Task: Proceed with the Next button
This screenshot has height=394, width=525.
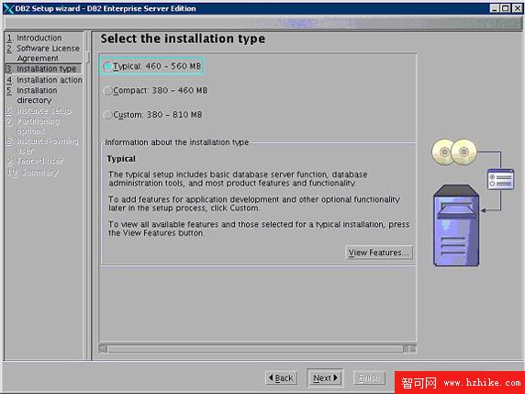Action: pos(325,377)
